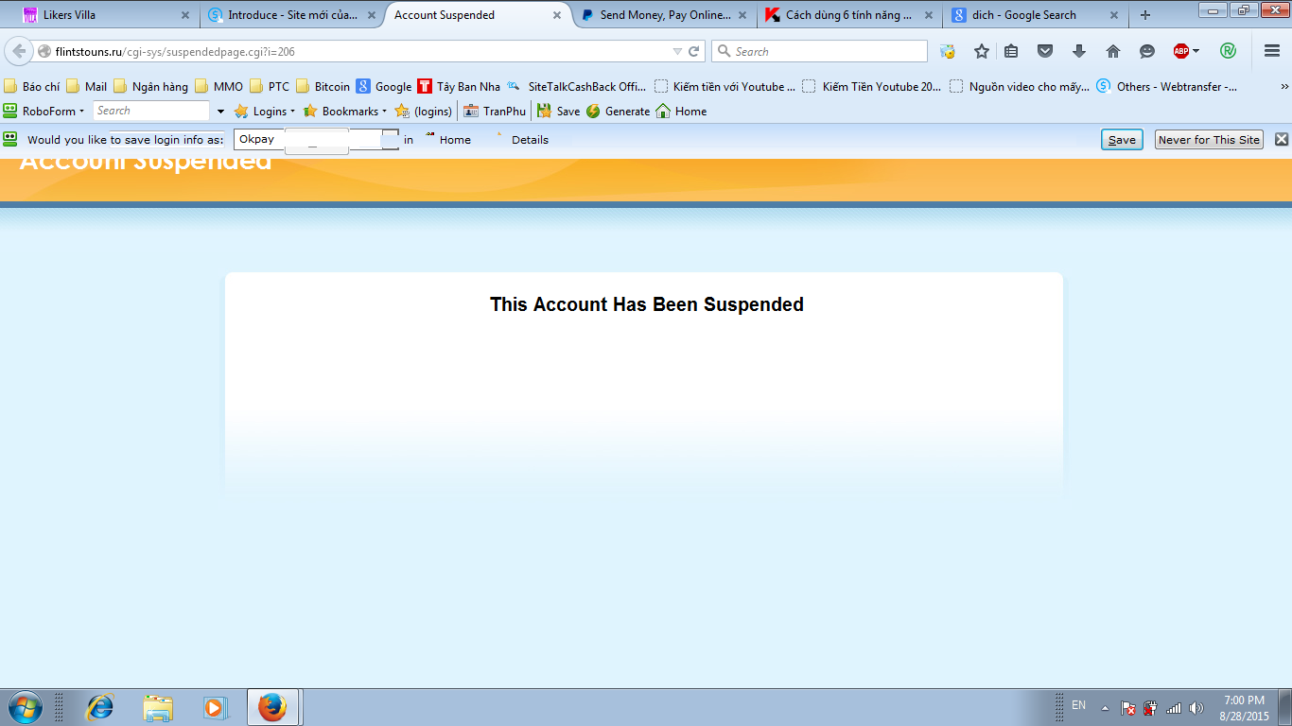Click the site identity globe icon in address bar
The image size is (1292, 726).
point(44,51)
